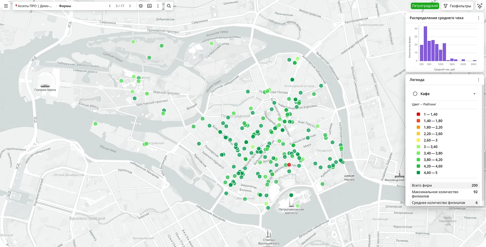
Task: Open options menu of distribution chart widget
Action: tap(479, 18)
